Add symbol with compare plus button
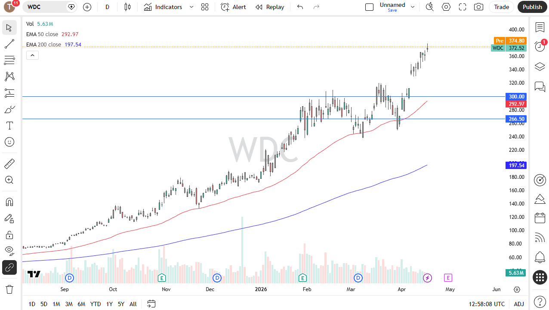This screenshot has height=310, width=549. click(x=87, y=7)
